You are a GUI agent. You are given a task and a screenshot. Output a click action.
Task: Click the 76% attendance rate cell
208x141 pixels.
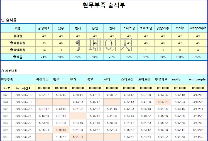[112, 57]
